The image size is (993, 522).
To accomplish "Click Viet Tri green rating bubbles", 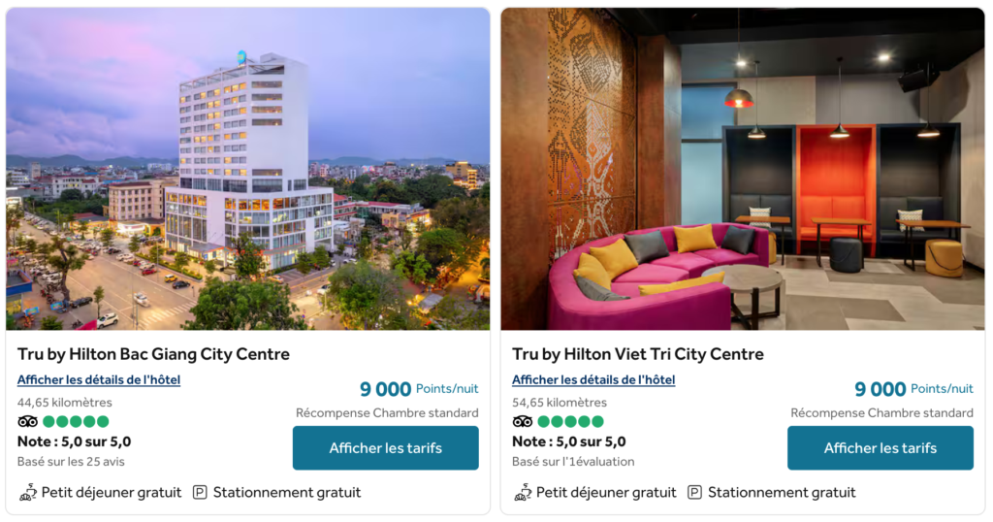I will coord(570,421).
